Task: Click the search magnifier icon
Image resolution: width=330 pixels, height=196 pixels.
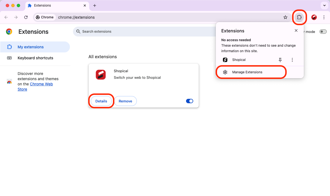Action: (x=78, y=32)
